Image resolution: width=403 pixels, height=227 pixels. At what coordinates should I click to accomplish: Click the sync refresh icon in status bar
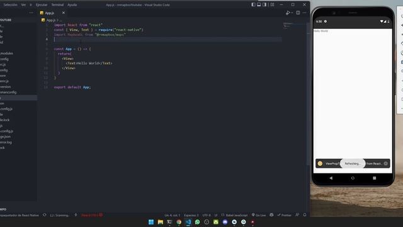[x=45, y=215]
